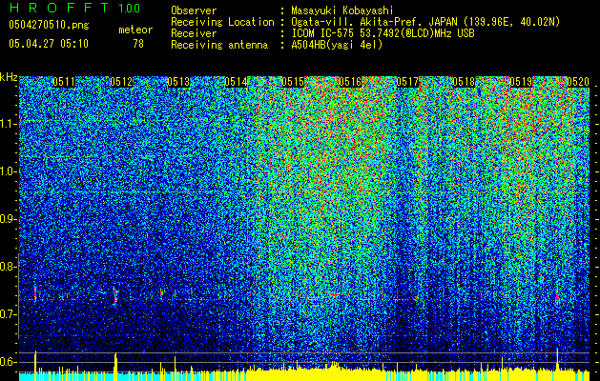
Task: Click the Receiving antenna label
Action: point(219,45)
